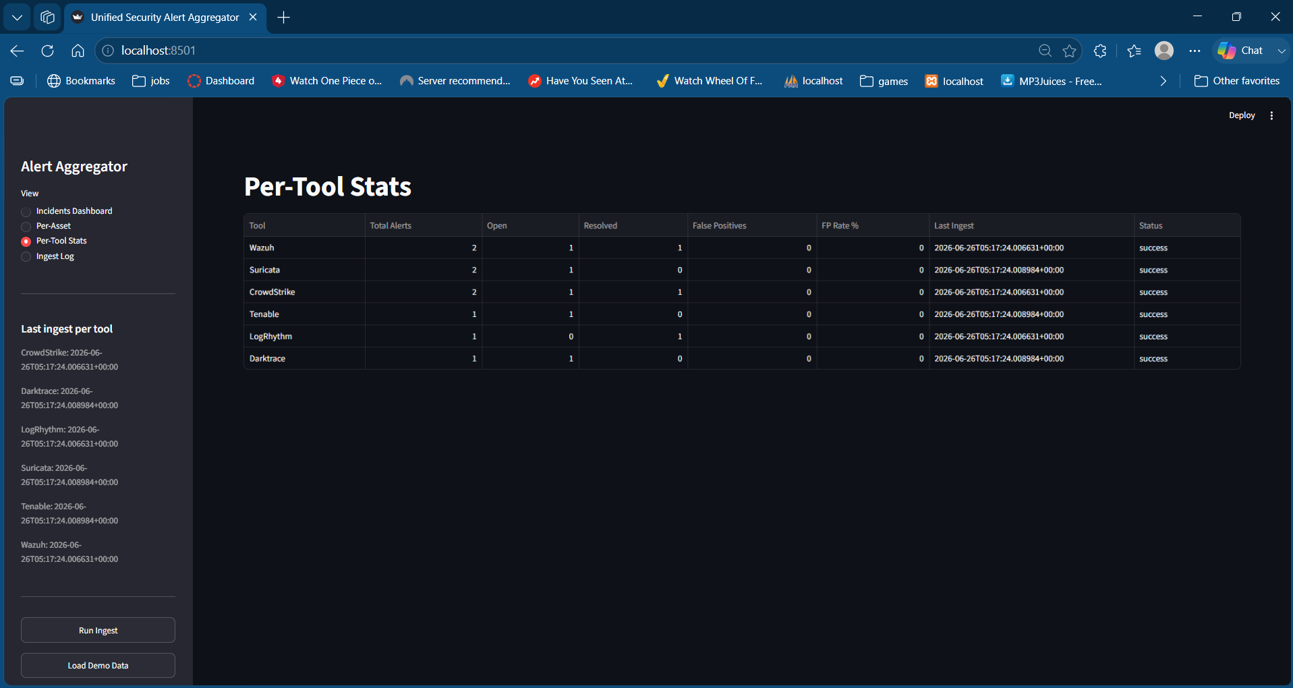The height and width of the screenshot is (688, 1293).
Task: Select the Wazuh tool cell
Action: point(304,248)
